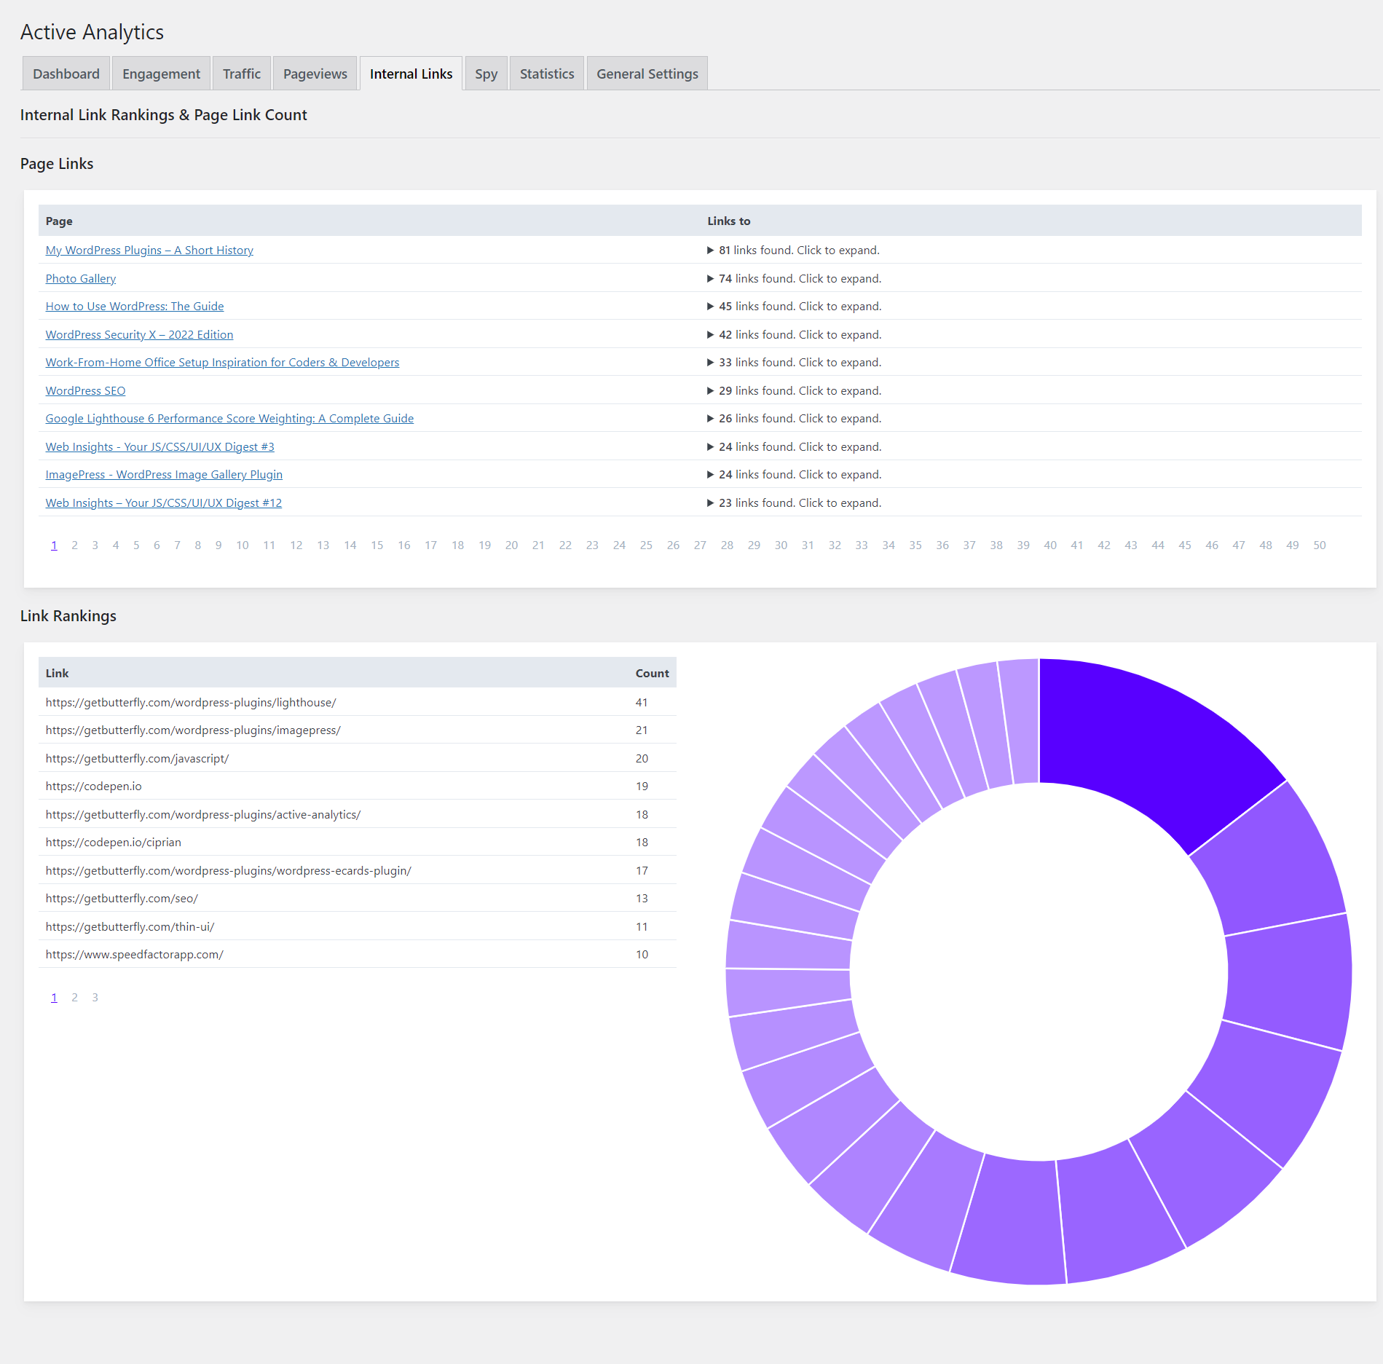
Task: Click the lighthouse URL row in rankings
Action: (x=357, y=702)
